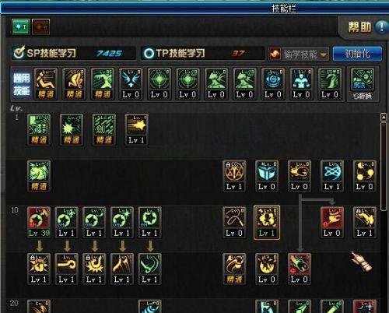The image size is (389, 313).
Task: Open the 帮助 help button
Action: [365, 26]
